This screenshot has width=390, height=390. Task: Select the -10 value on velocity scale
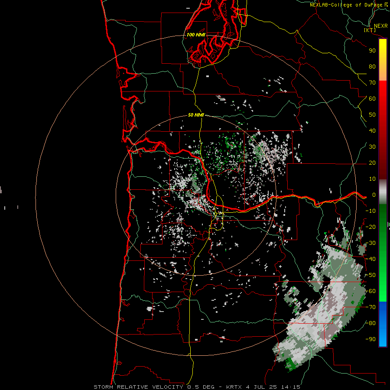370,211
